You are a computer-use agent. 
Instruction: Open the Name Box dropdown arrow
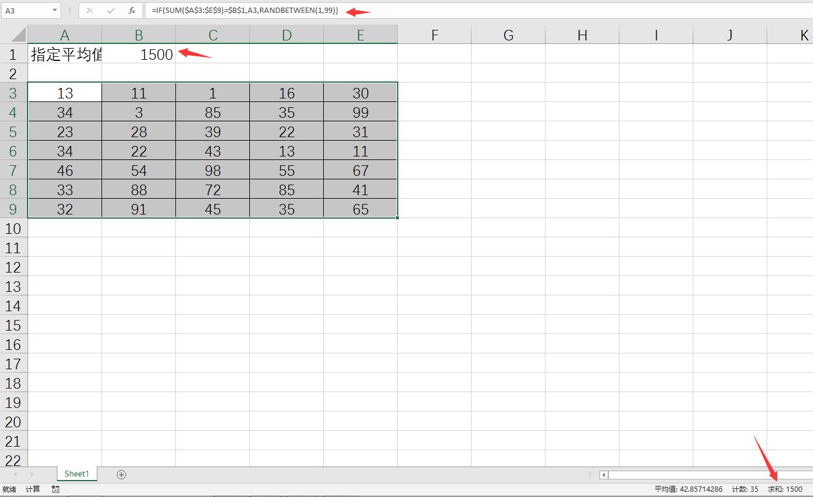coord(55,11)
